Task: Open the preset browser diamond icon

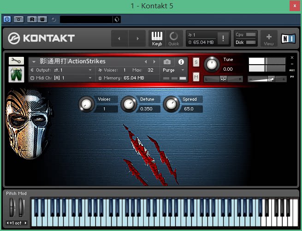Action: pyautogui.click(x=117, y=19)
